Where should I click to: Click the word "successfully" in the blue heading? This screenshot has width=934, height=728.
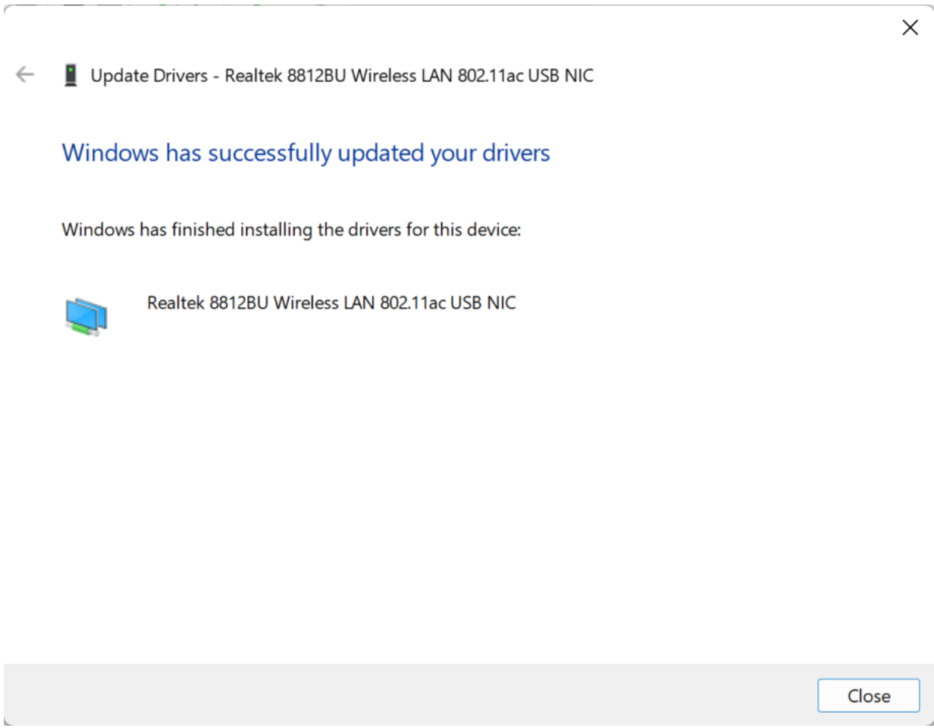click(270, 153)
